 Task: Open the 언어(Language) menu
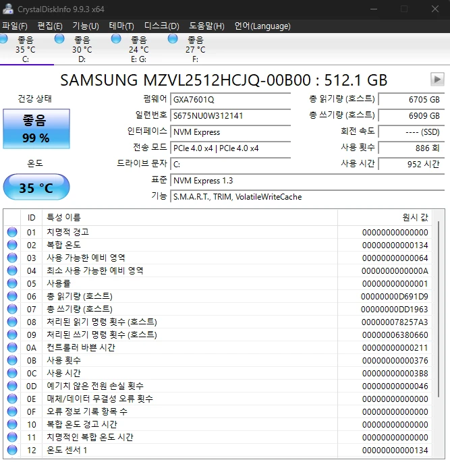tap(262, 26)
